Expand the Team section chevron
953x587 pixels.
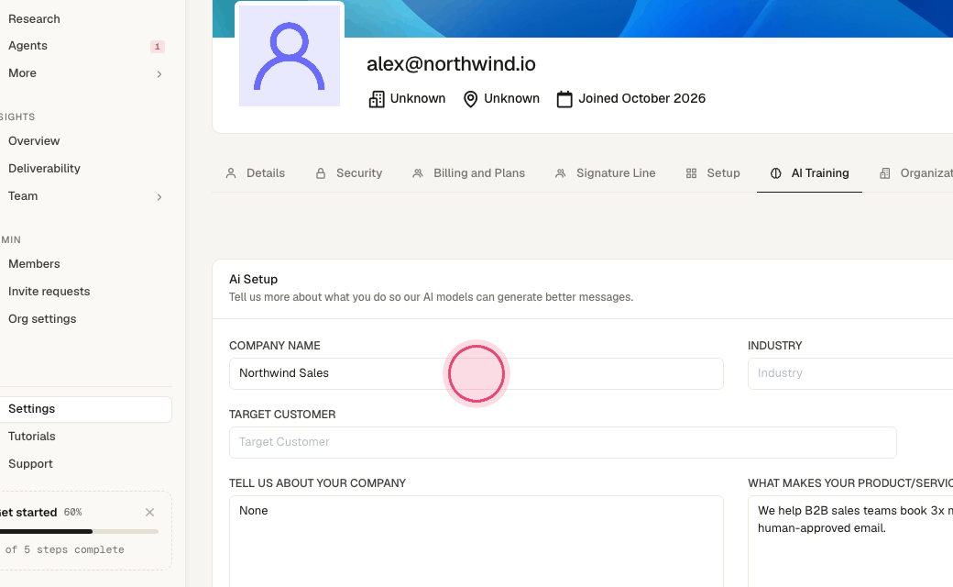pos(159,197)
